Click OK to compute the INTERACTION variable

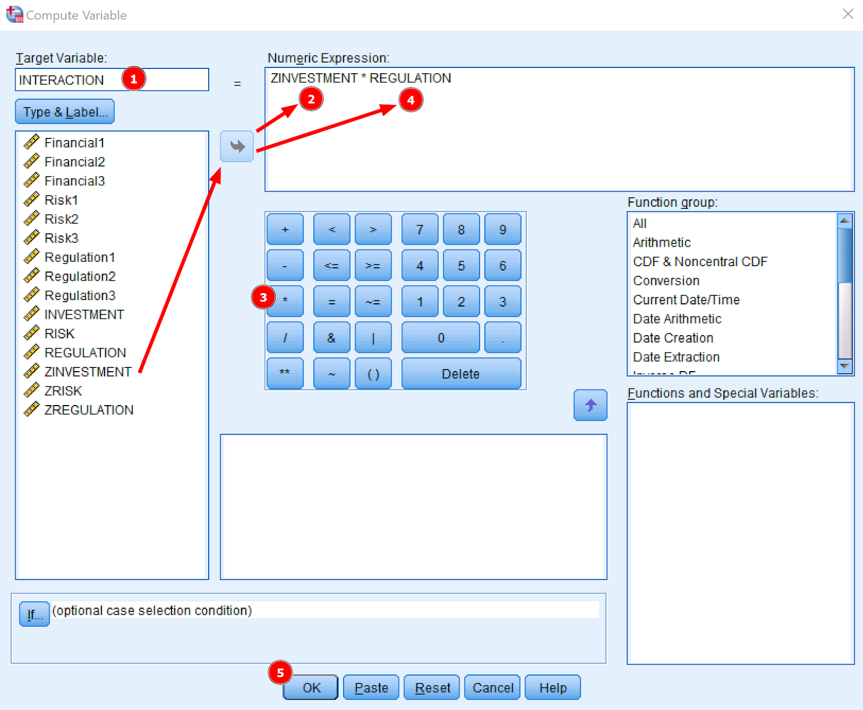coord(310,687)
